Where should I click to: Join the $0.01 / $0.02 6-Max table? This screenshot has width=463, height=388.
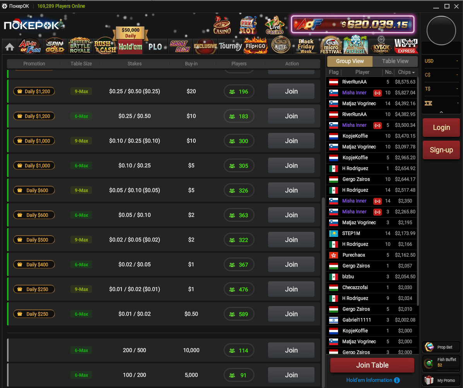pyautogui.click(x=291, y=314)
